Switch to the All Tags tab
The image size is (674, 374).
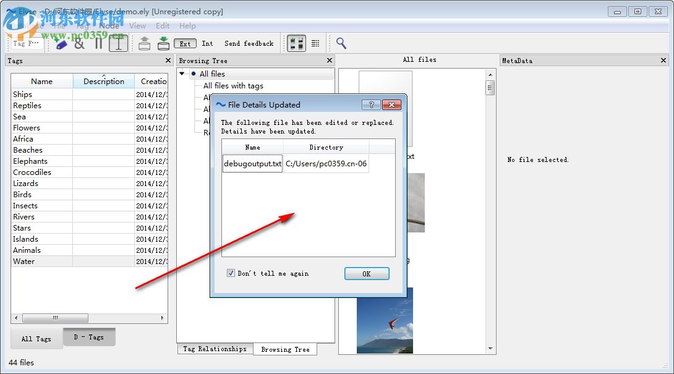[x=36, y=339]
